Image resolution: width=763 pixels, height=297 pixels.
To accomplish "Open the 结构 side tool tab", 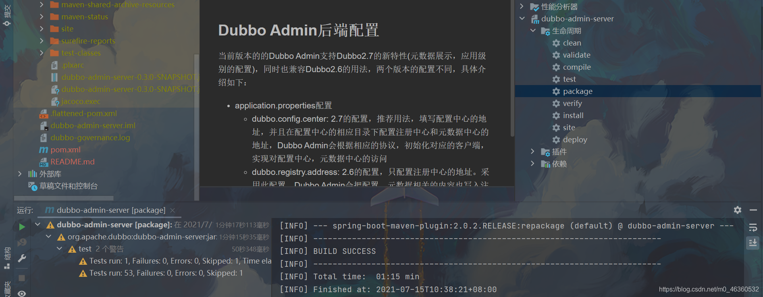I will pyautogui.click(x=6, y=258).
